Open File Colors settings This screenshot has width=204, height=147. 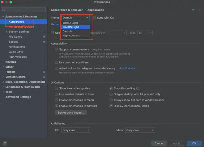point(15,37)
